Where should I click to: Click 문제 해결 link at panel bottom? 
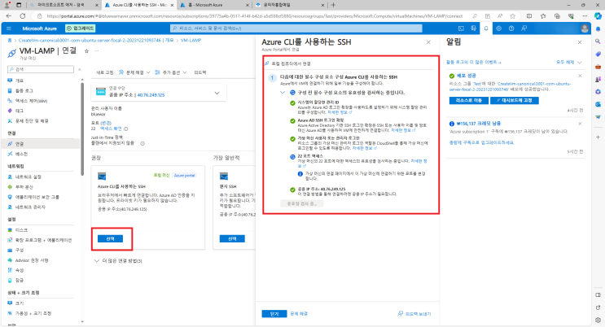click(299, 314)
